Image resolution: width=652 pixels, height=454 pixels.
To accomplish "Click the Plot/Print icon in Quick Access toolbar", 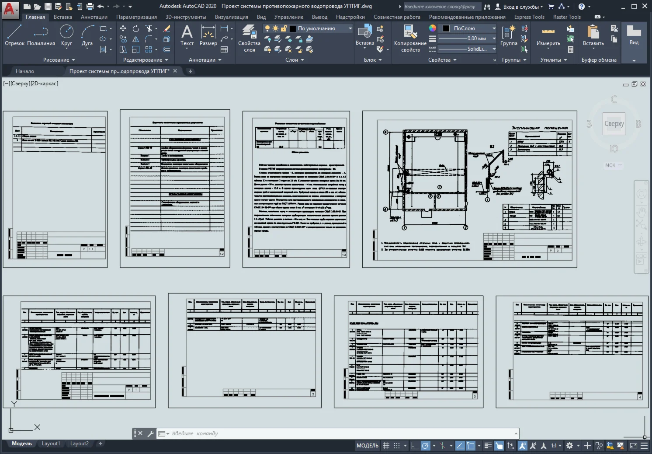I will tap(90, 7).
